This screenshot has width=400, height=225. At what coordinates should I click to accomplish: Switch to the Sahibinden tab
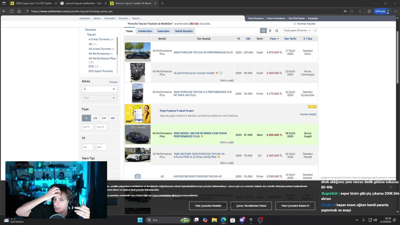(145, 31)
